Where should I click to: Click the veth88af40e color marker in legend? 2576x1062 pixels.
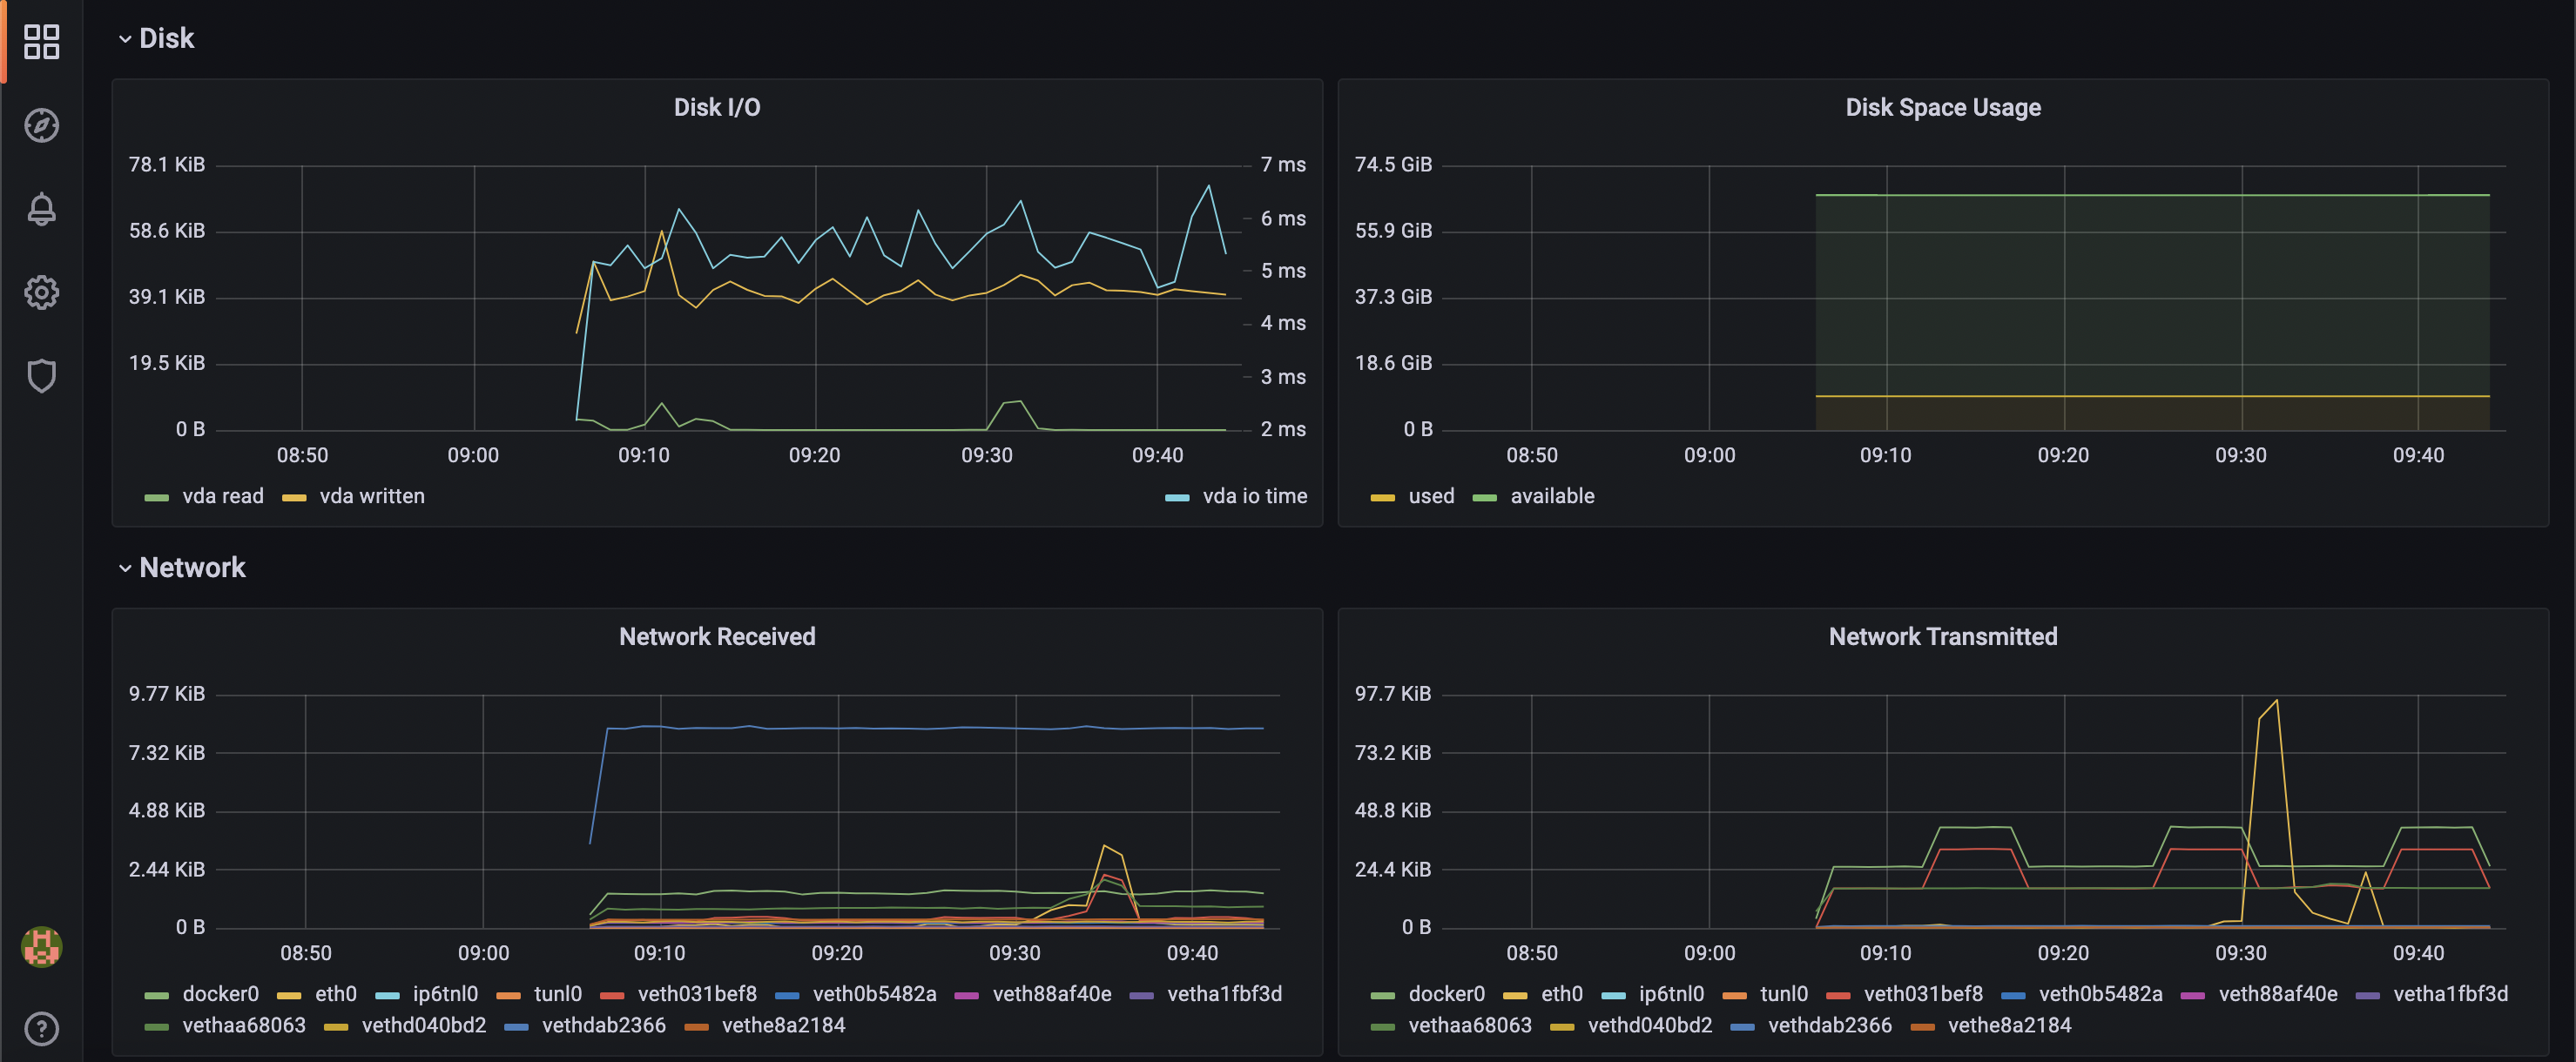click(x=966, y=994)
